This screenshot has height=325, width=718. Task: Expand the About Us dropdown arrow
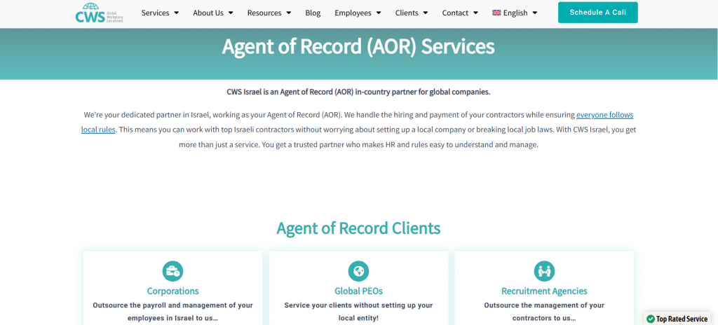[230, 13]
